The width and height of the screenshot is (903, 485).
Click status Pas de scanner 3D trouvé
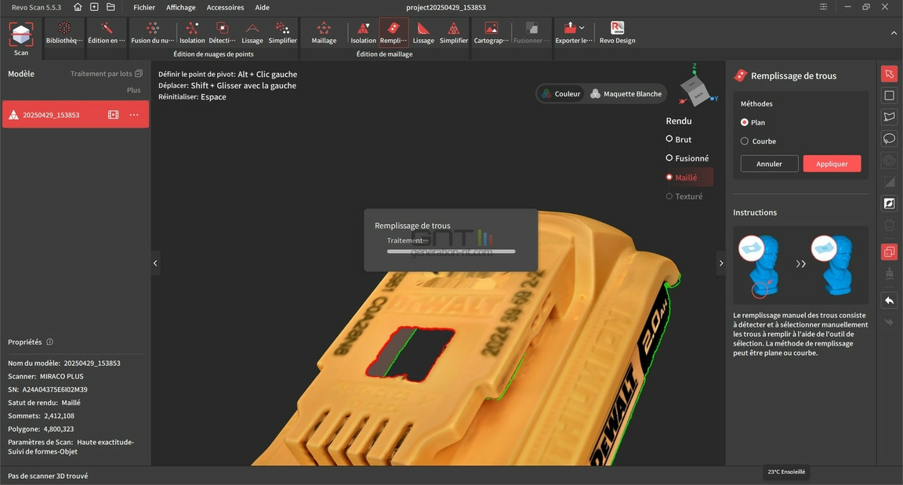[48, 476]
